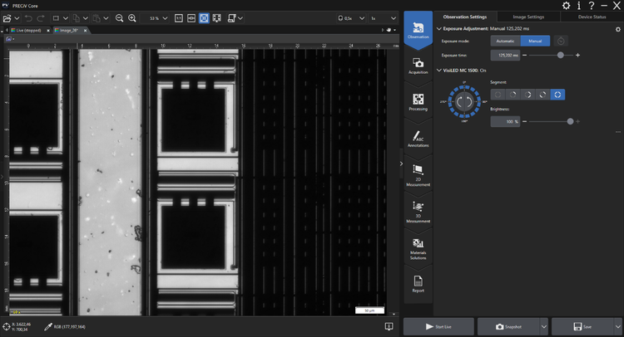Open the 2D Measurement panel
The width and height of the screenshot is (624, 337).
click(x=418, y=173)
